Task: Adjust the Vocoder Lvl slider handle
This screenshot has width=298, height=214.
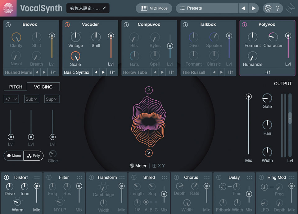Action: pos(111,36)
